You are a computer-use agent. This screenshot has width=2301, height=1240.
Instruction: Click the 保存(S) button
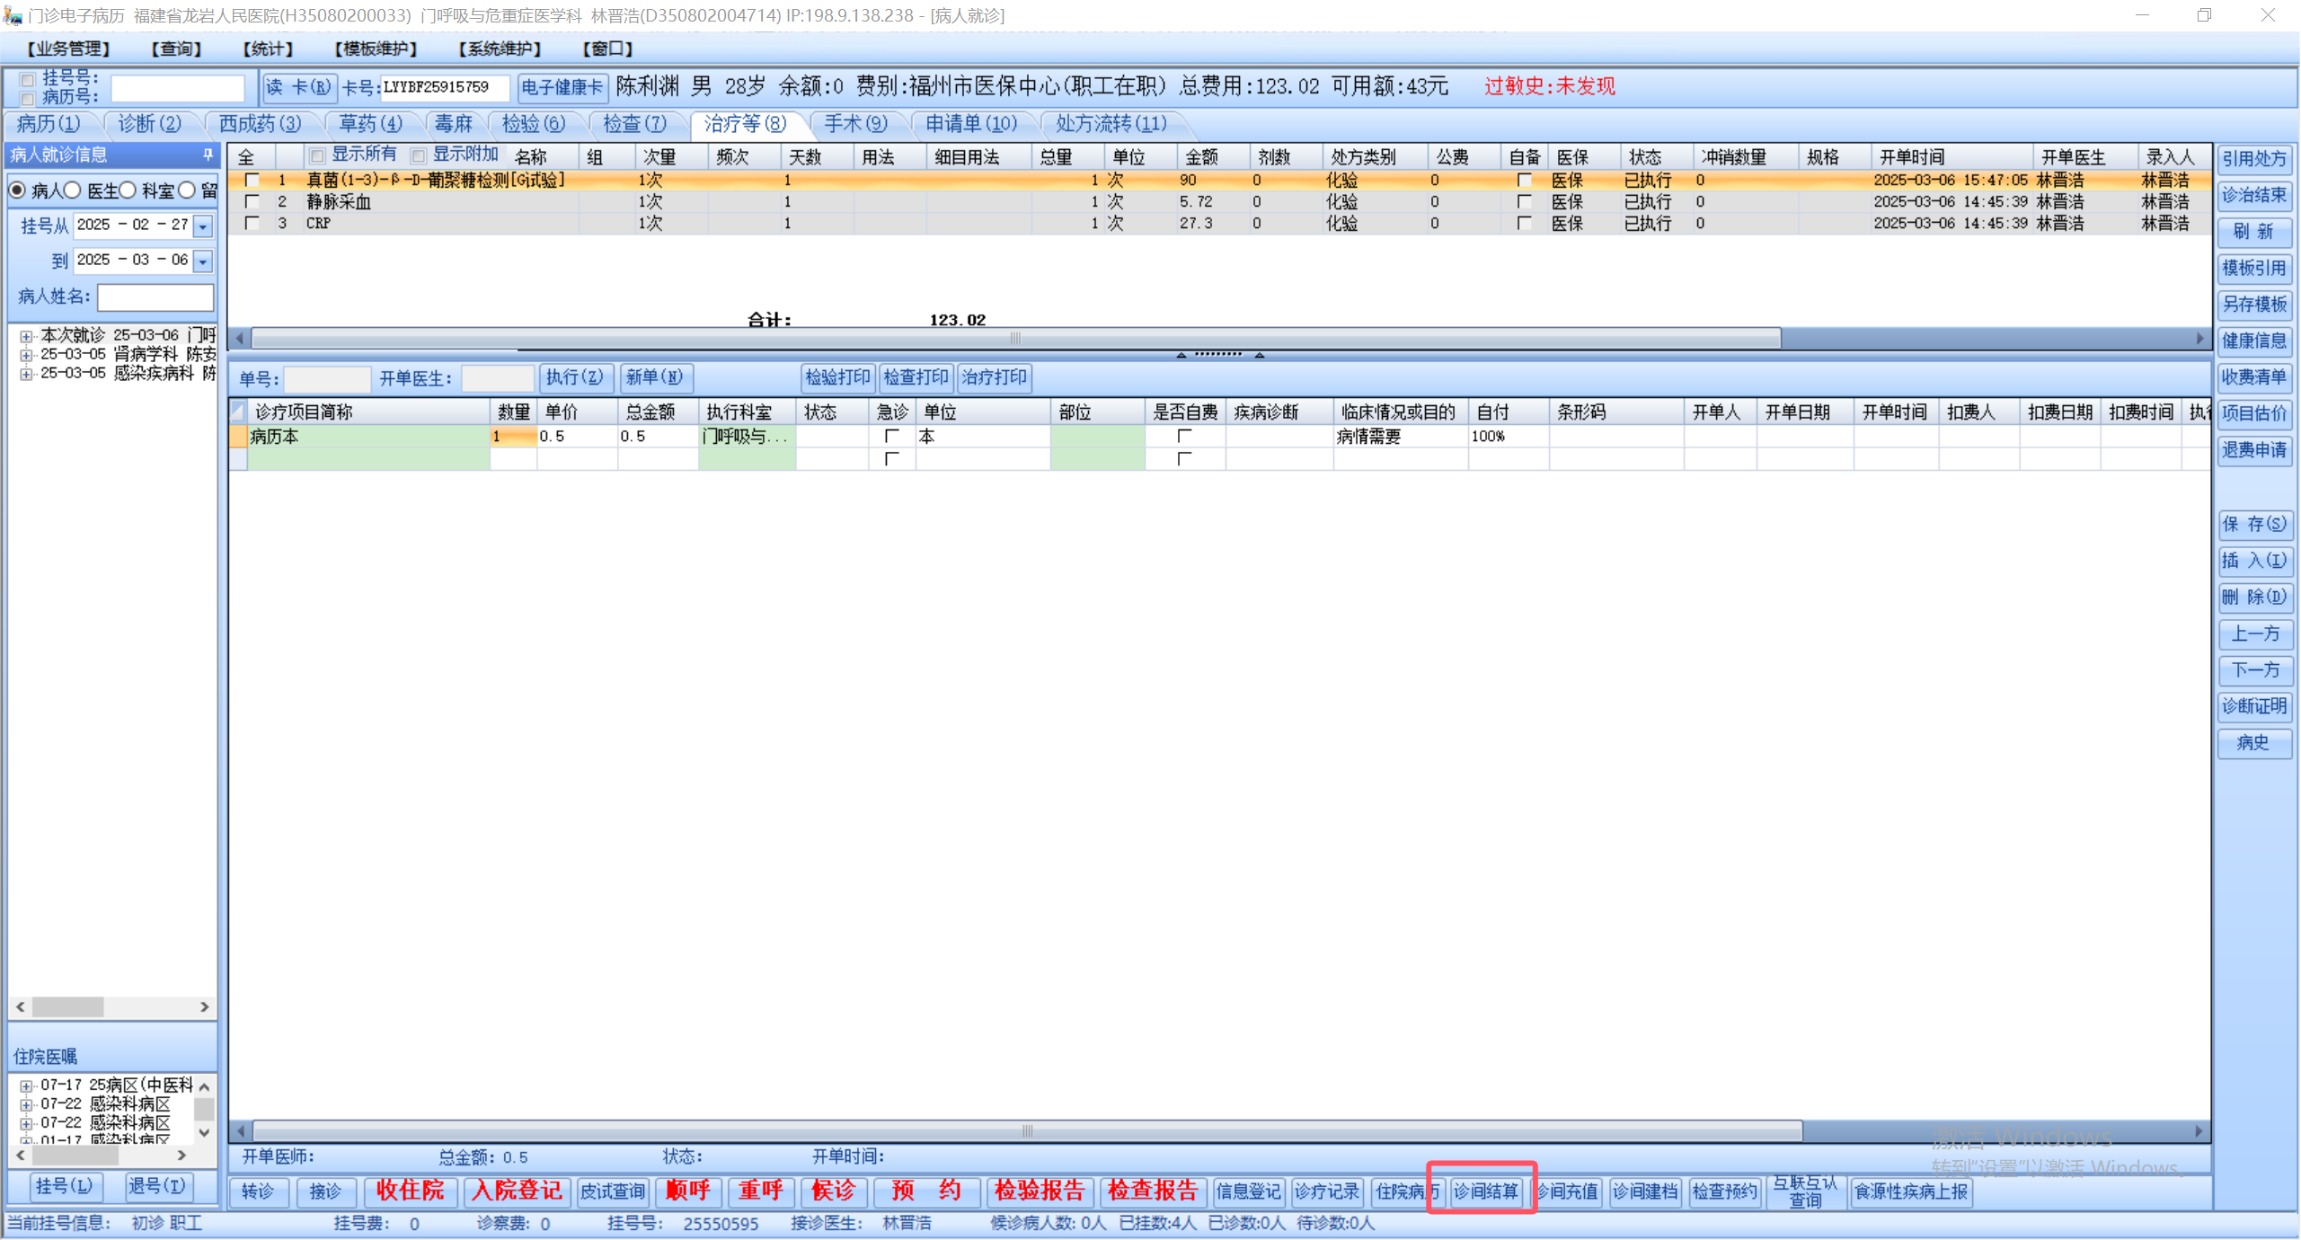(2253, 524)
